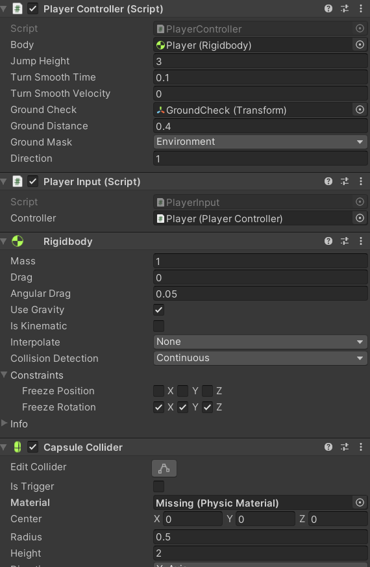The height and width of the screenshot is (567, 370).
Task: Collapse the Player Input component foldout
Action: point(4,181)
